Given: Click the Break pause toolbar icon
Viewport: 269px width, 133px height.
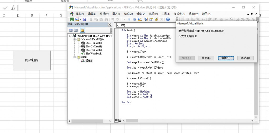Looking at the screenshot, I should [x=129, y=19].
